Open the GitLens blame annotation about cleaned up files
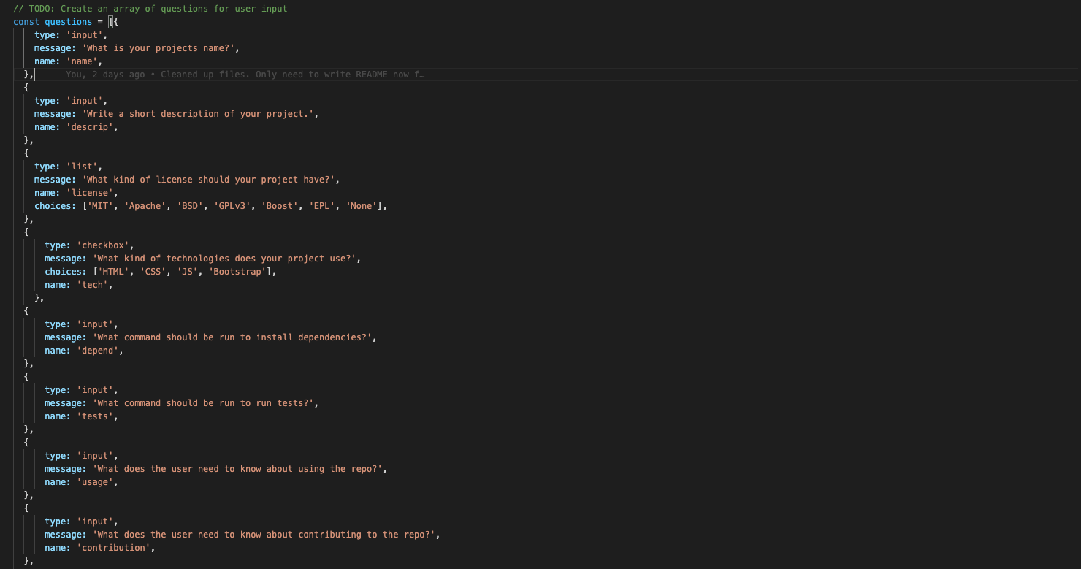Image resolution: width=1081 pixels, height=569 pixels. tap(241, 74)
